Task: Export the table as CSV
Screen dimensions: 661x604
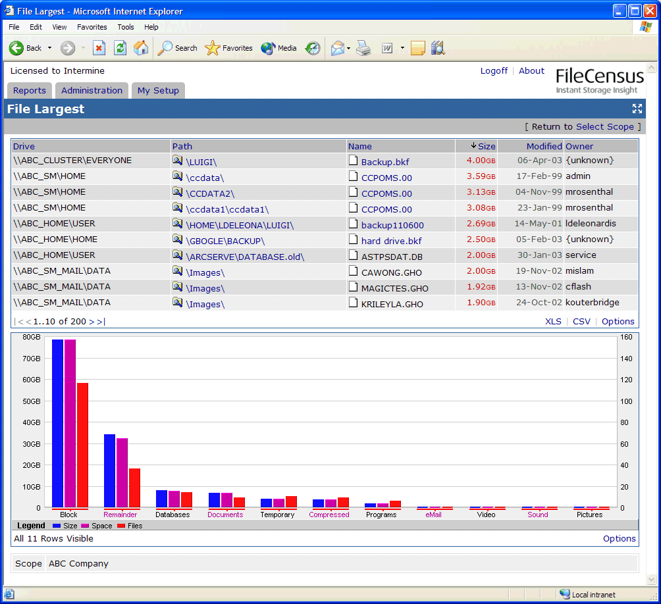Action: 581,321
